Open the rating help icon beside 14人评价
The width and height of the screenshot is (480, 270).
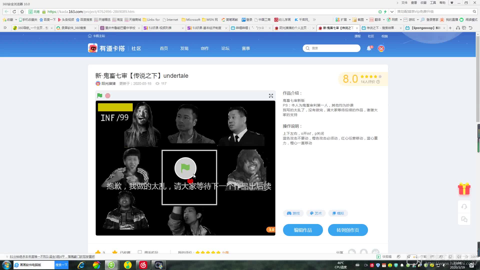[x=378, y=82]
